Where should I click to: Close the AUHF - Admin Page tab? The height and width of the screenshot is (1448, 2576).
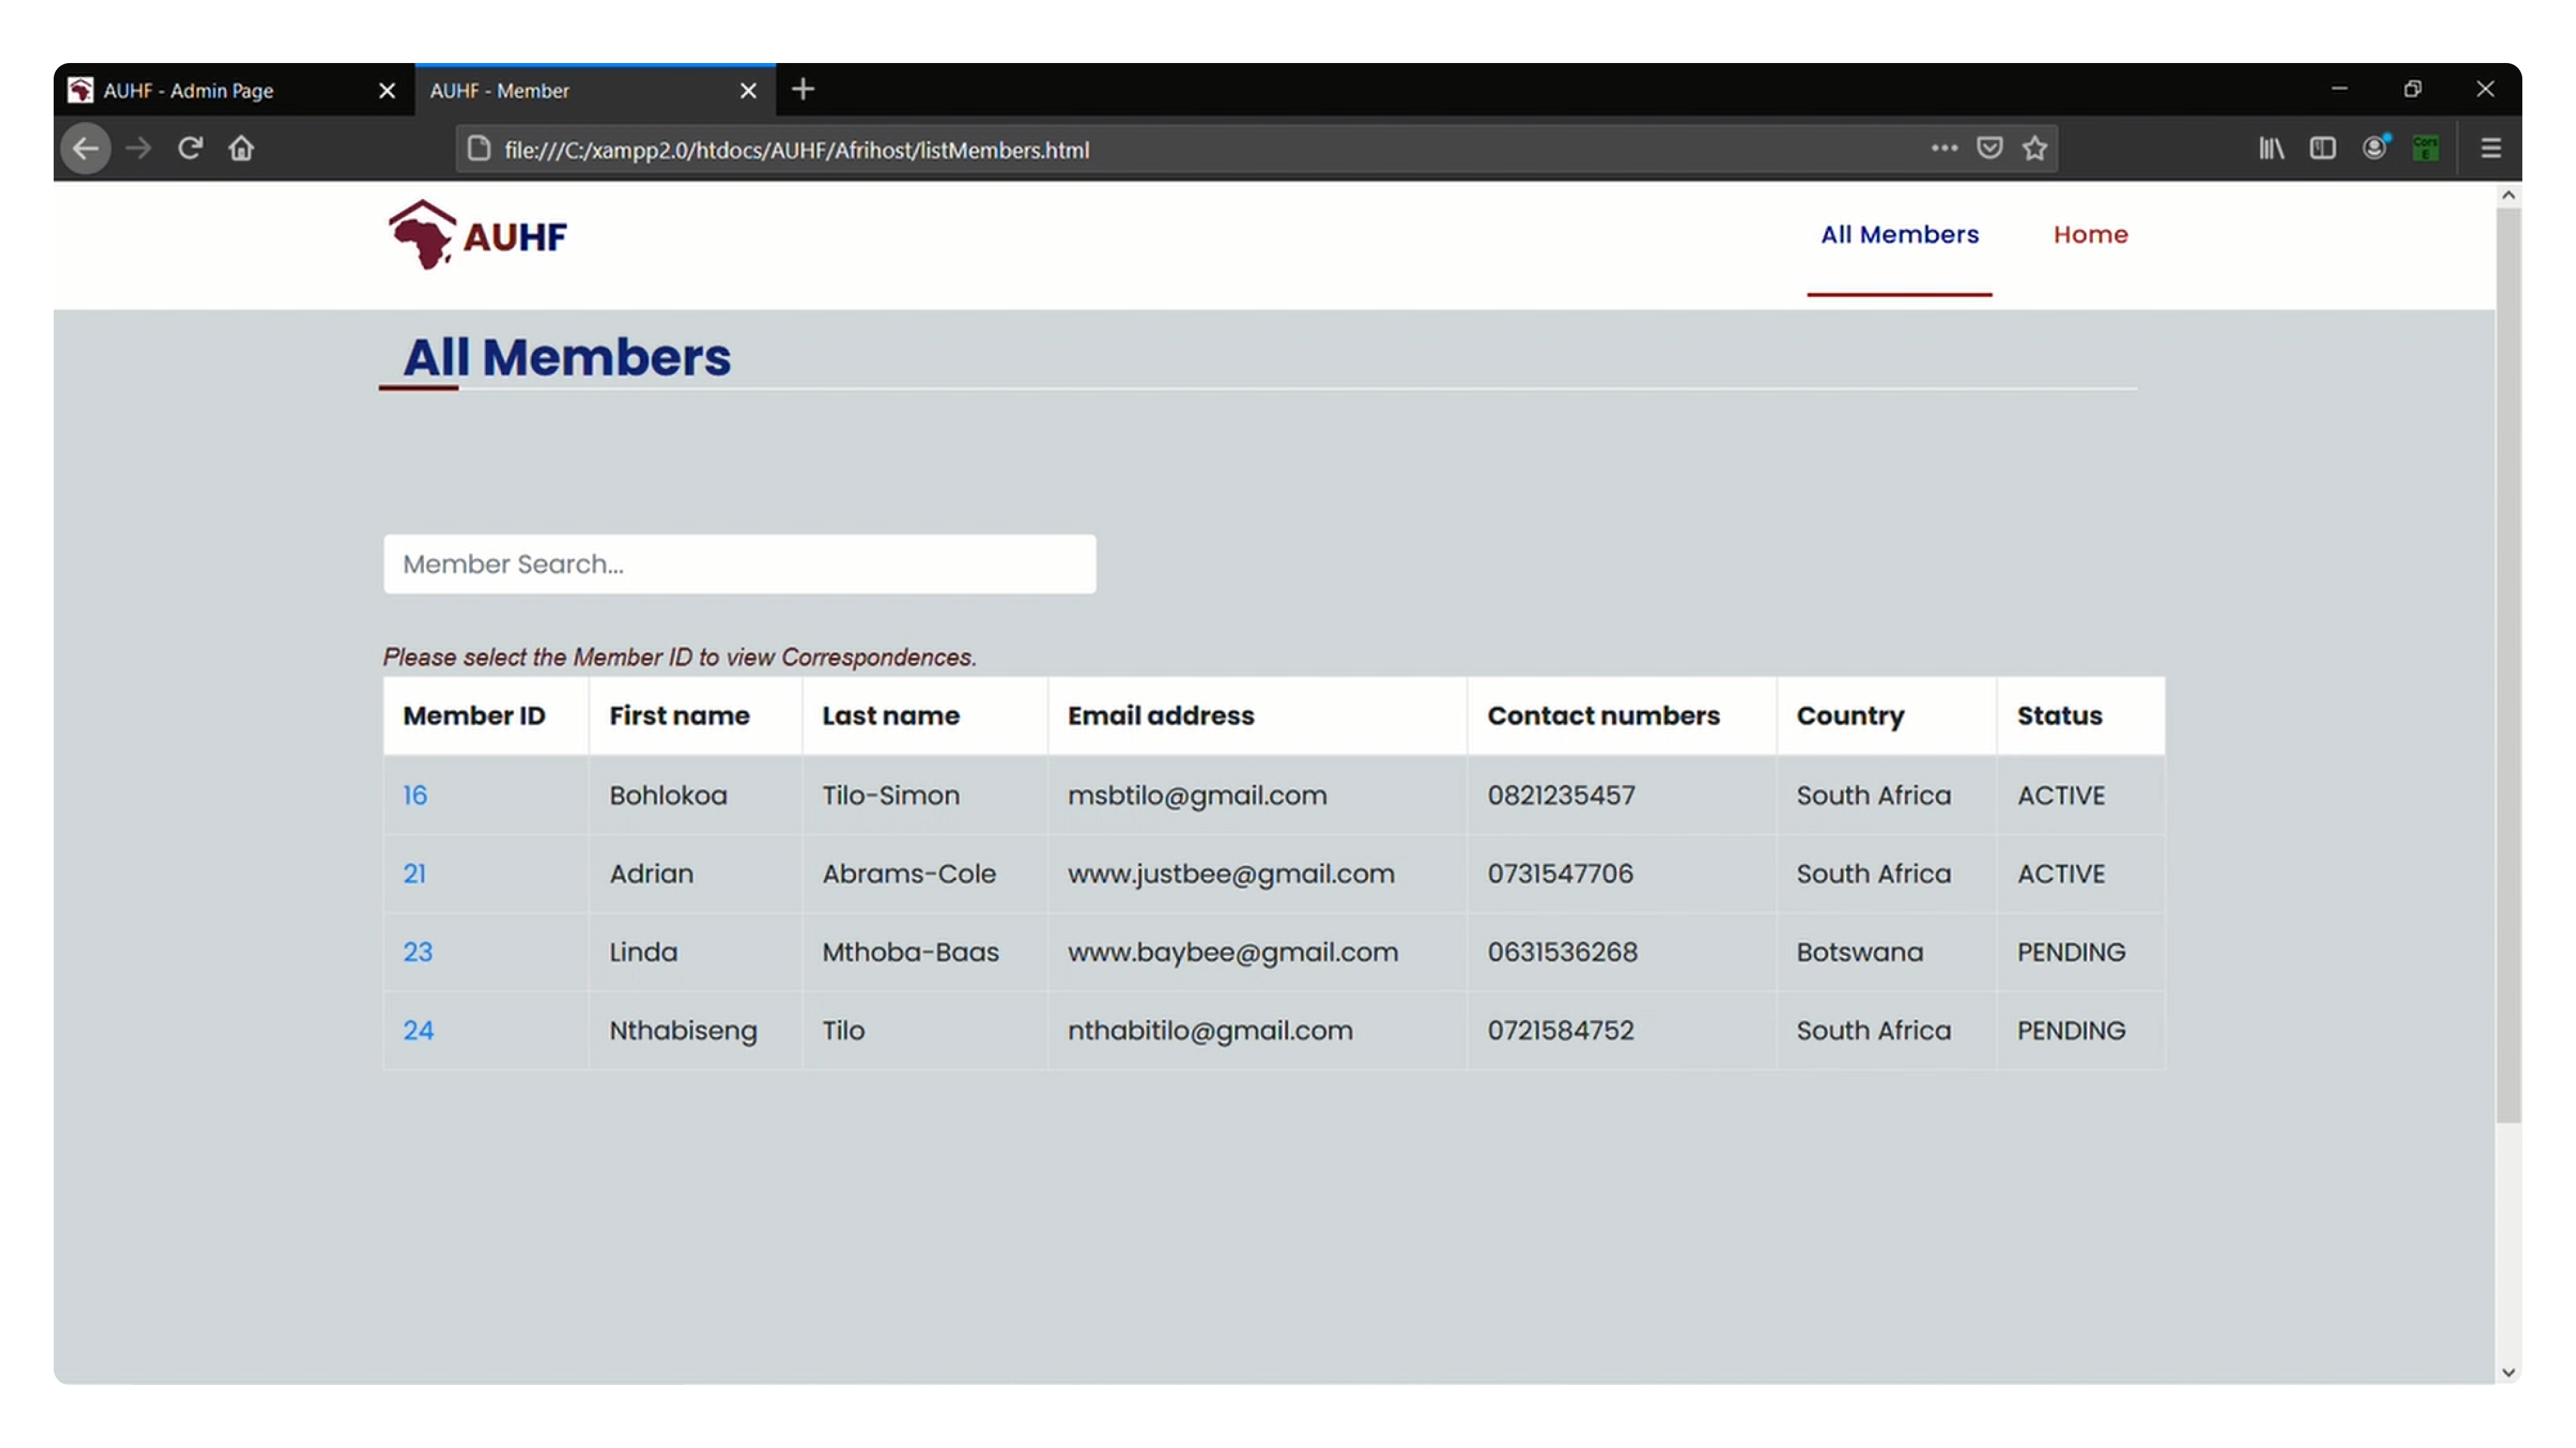point(387,91)
